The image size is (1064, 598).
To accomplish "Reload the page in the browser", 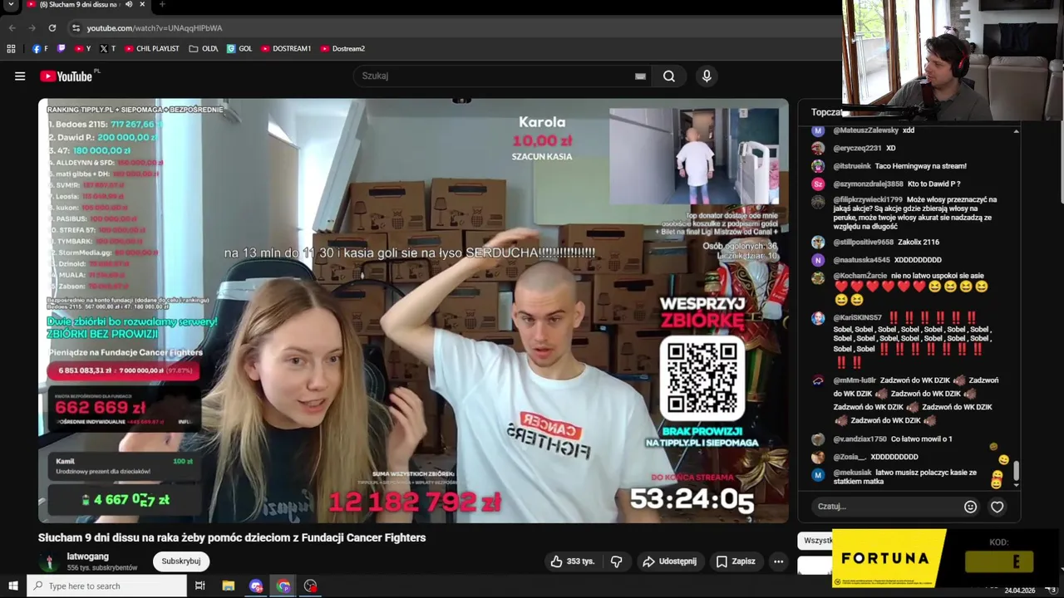I will coord(52,27).
